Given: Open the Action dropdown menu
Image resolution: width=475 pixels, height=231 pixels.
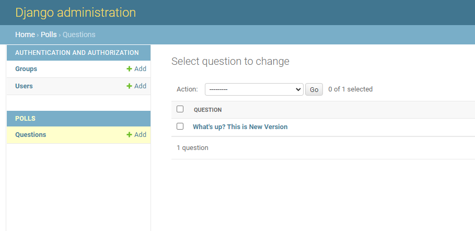Looking at the screenshot, I should coord(254,89).
